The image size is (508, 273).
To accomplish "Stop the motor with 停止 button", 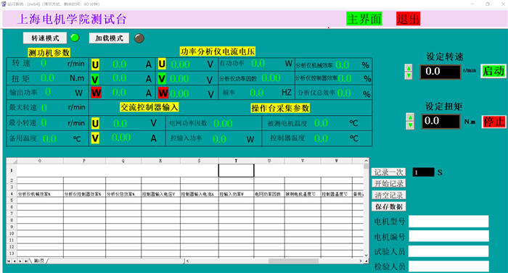I will pyautogui.click(x=494, y=122).
